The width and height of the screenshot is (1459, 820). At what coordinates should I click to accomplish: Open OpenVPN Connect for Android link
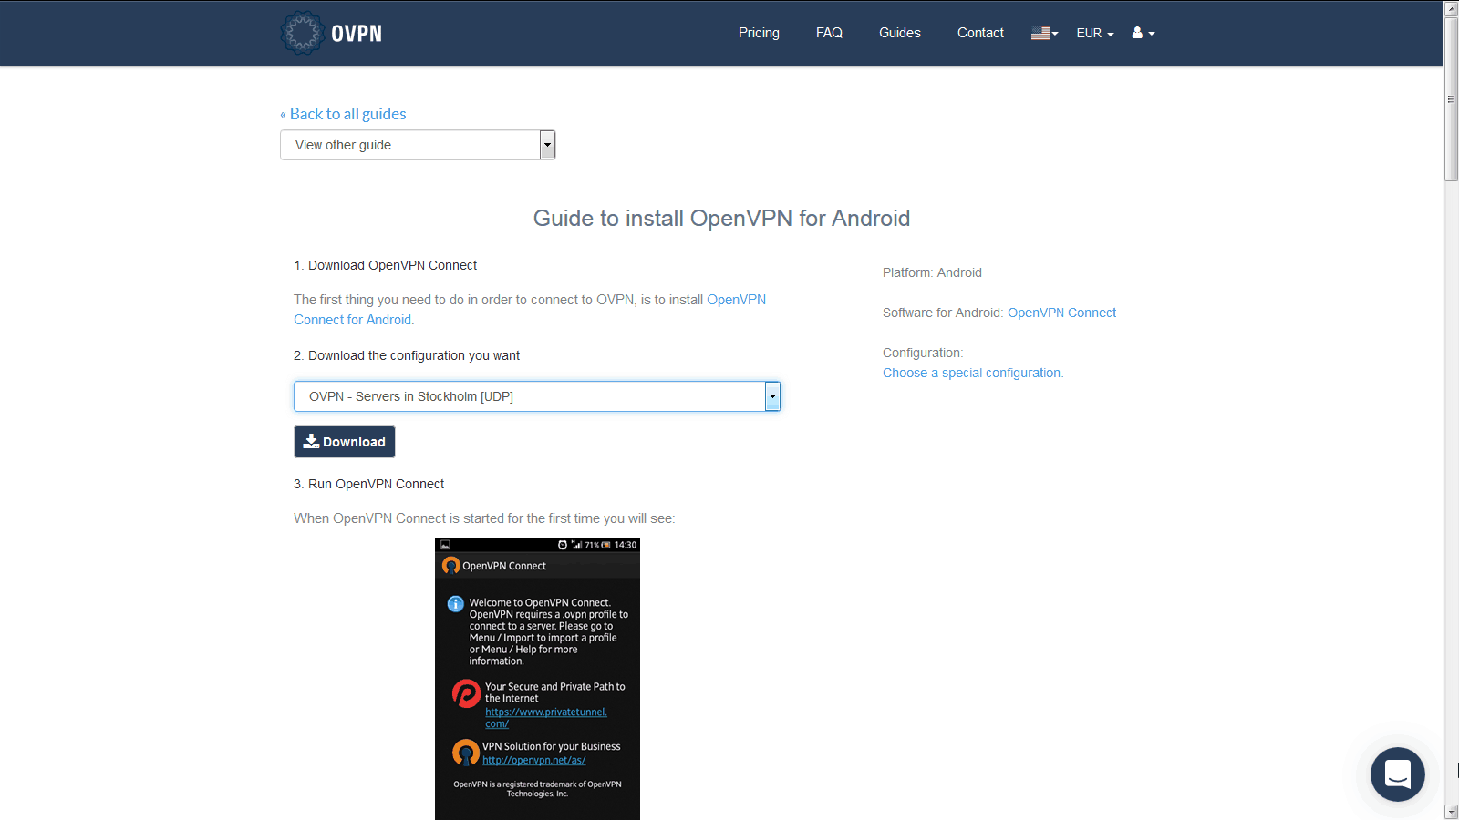pos(530,310)
